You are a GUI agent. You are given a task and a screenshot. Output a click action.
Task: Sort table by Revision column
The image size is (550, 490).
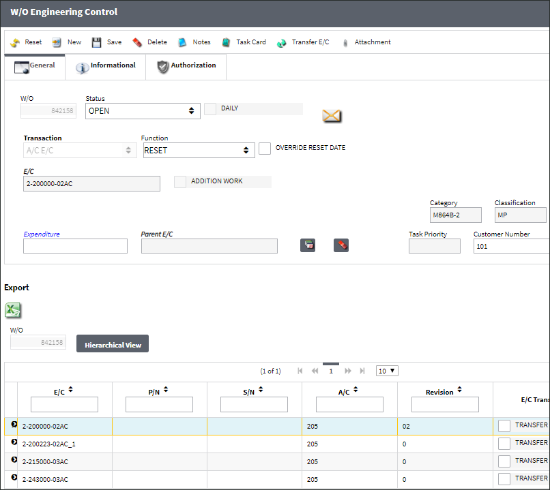point(459,389)
